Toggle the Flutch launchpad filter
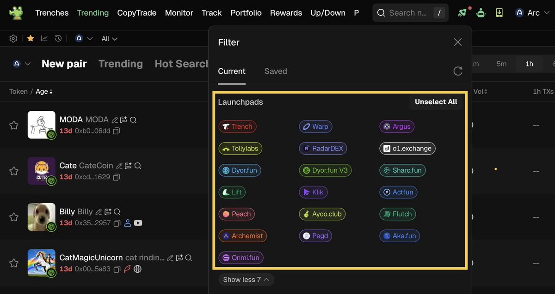This screenshot has width=555, height=294. pyautogui.click(x=398, y=214)
